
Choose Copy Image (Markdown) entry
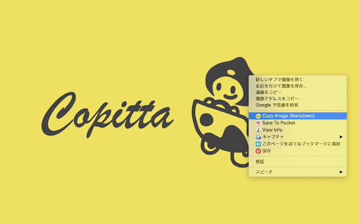tap(298, 116)
